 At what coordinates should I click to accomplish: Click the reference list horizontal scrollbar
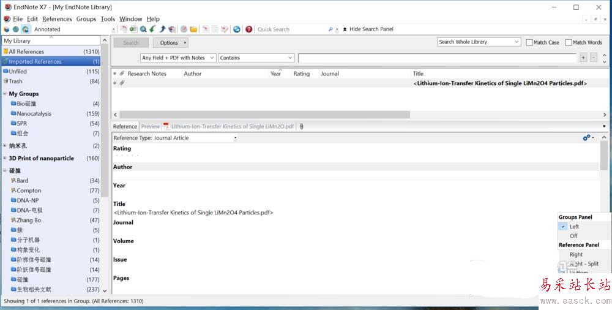point(264,115)
